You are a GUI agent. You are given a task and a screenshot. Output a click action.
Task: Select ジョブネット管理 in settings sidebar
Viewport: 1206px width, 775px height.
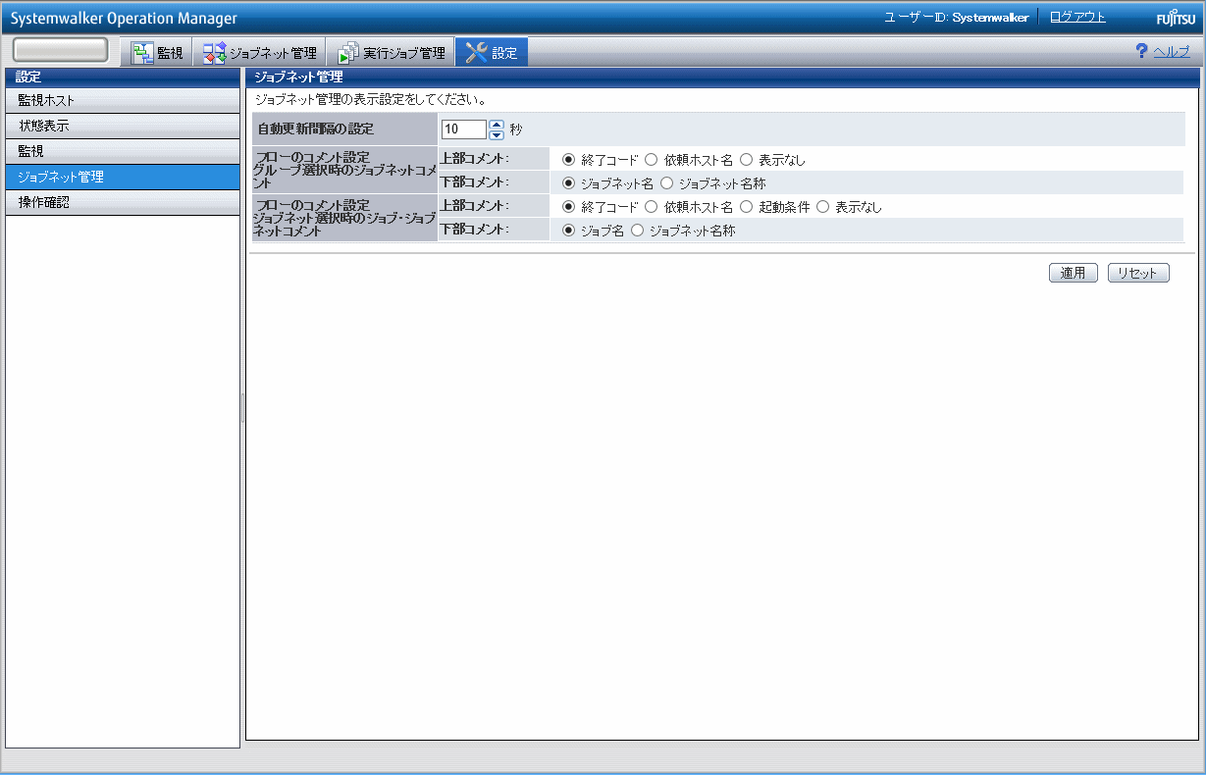[123, 177]
